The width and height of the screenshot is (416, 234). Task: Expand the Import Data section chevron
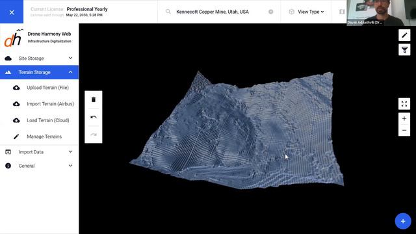point(70,151)
